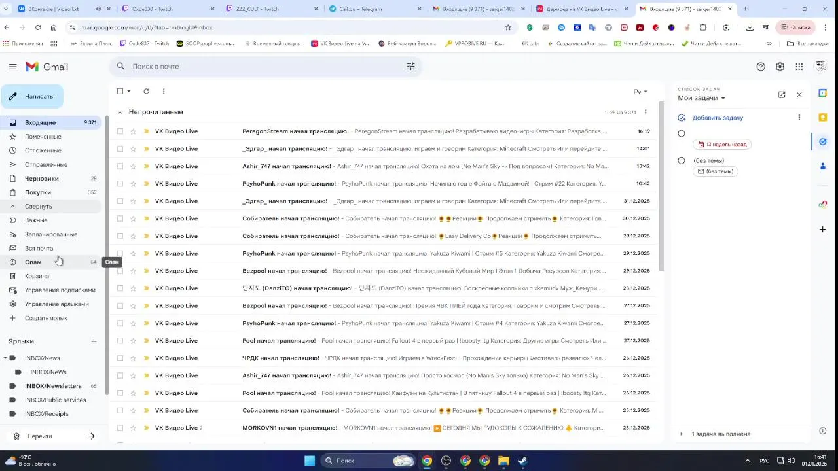Refresh the inbox list

[146, 91]
